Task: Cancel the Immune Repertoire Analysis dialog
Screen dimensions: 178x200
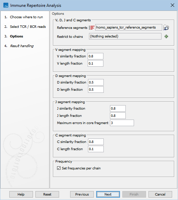Action: point(160,194)
